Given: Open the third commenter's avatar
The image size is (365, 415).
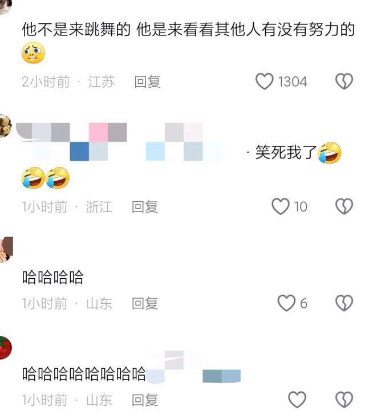Looking at the screenshot, I should 6,250.
